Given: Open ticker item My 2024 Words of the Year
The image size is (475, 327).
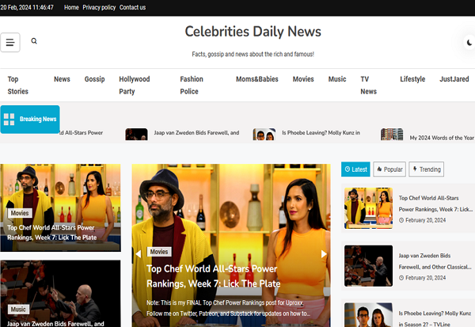Looking at the screenshot, I should point(442,138).
